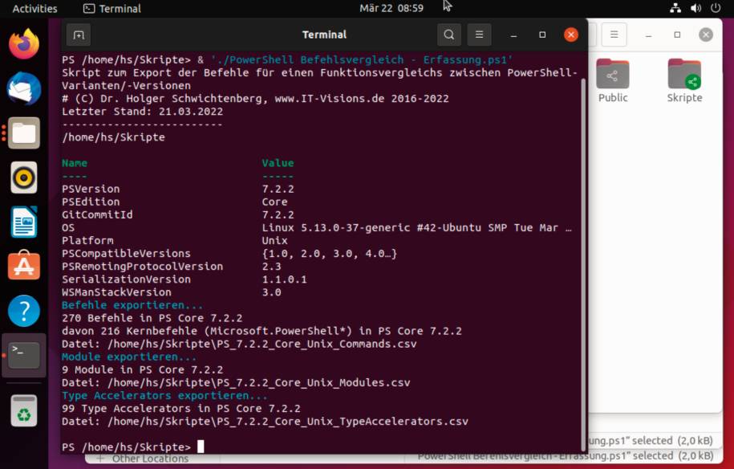Click the '9 Module in PS Core' line
This screenshot has height=469, width=734.
(142, 369)
